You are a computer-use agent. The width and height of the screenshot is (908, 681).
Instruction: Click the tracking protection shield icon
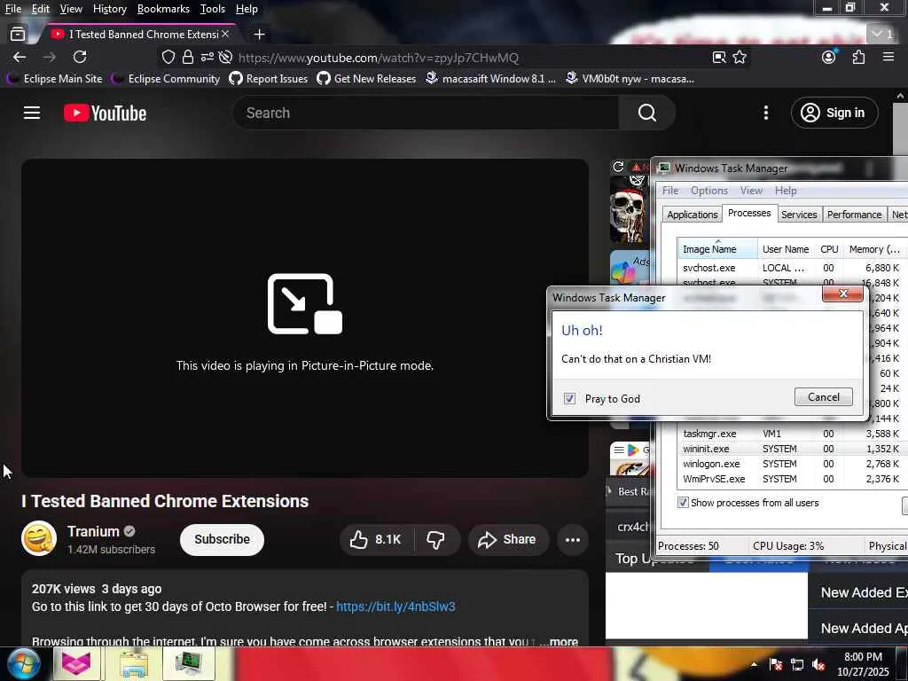coord(168,58)
